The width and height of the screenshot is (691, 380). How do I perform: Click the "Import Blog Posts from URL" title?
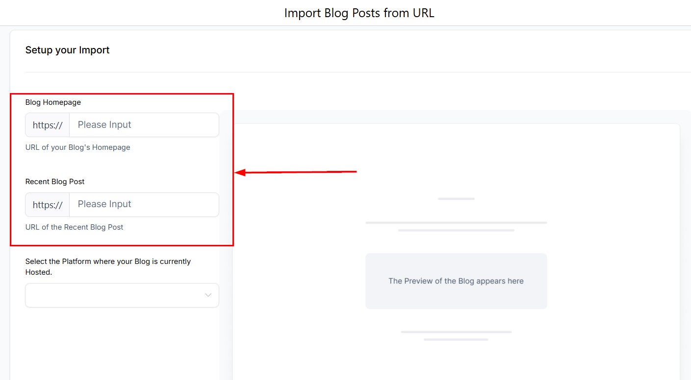(359, 13)
